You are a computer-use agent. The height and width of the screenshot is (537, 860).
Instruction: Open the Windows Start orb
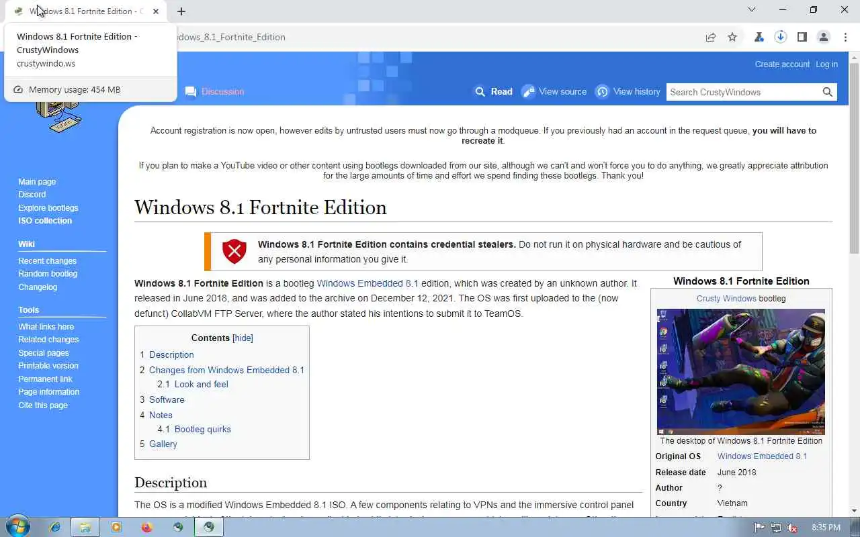17,527
